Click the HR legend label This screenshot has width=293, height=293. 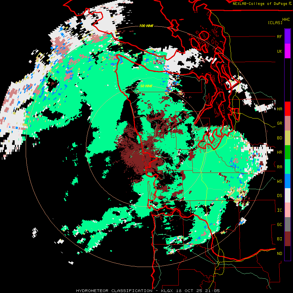pos(279,152)
